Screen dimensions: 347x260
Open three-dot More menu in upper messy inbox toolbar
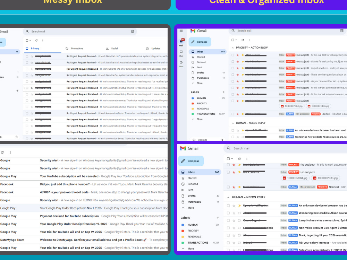coord(43,41)
